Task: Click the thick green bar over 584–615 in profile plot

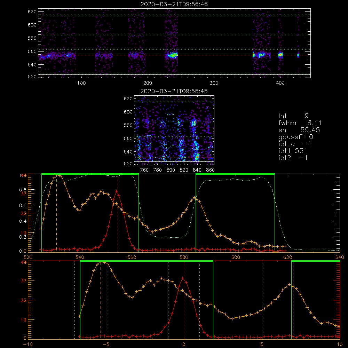Action: coord(235,174)
